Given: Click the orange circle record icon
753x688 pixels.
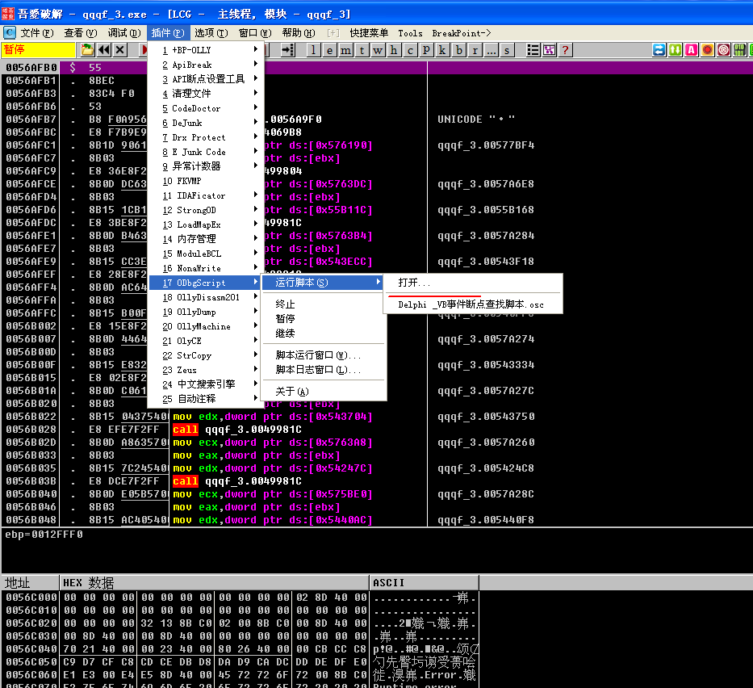Looking at the screenshot, I should click(x=707, y=50).
